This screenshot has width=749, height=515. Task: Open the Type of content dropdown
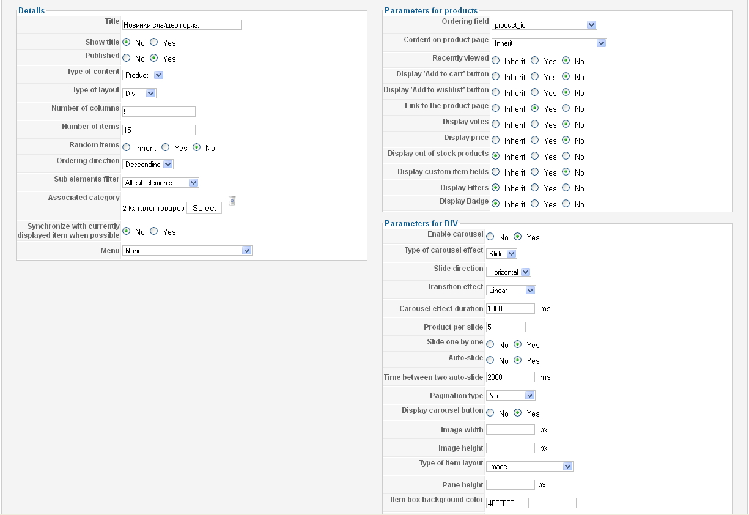pyautogui.click(x=143, y=75)
